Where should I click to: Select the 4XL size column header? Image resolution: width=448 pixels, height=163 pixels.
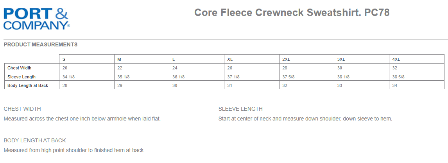[x=396, y=59]
